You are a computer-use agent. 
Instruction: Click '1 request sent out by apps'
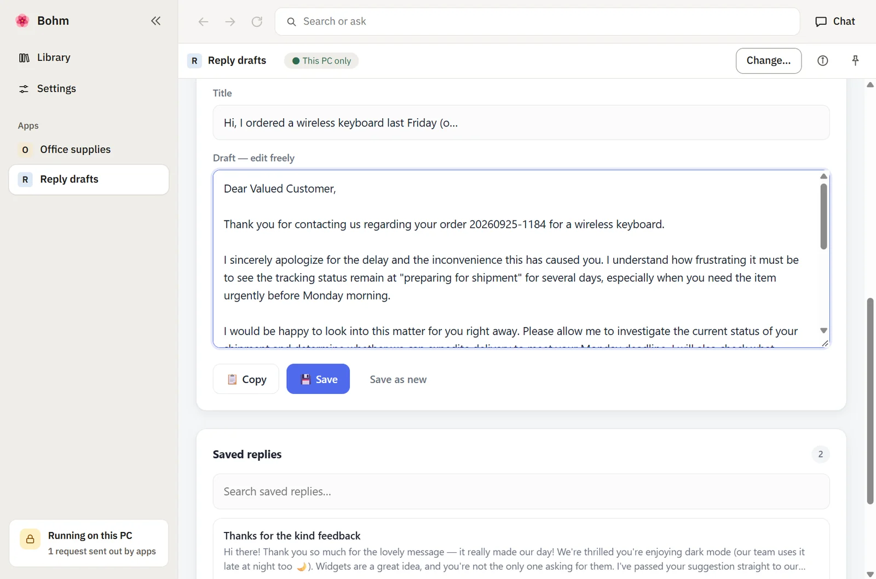coord(102,552)
